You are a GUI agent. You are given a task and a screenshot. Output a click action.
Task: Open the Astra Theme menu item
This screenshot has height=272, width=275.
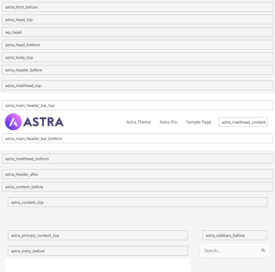click(138, 122)
